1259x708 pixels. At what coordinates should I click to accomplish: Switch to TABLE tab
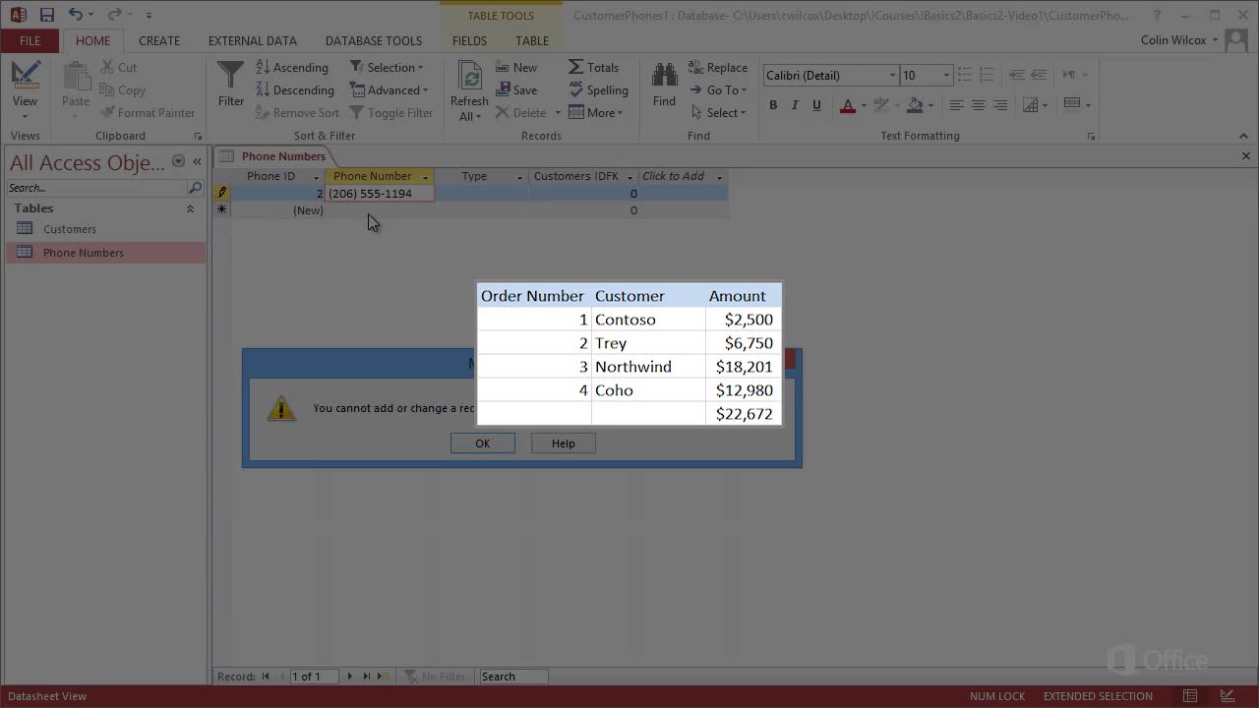tap(532, 40)
